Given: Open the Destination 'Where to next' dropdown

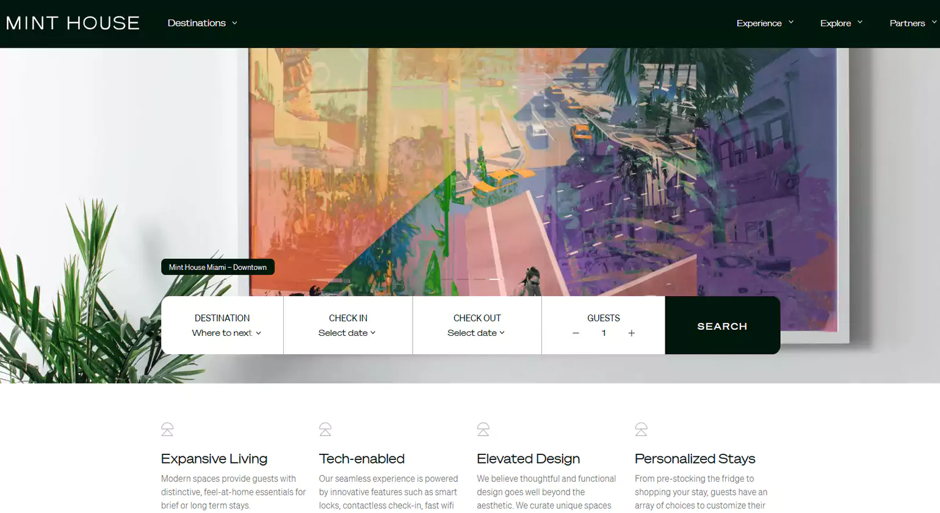Looking at the screenshot, I should click(x=226, y=333).
